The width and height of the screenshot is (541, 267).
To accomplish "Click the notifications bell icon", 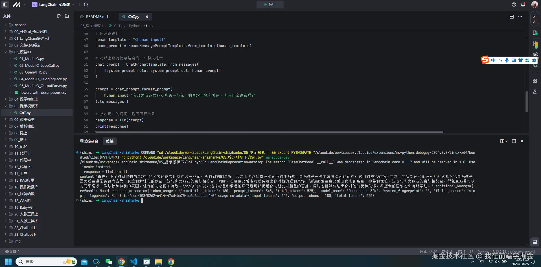I will [x=523, y=5].
